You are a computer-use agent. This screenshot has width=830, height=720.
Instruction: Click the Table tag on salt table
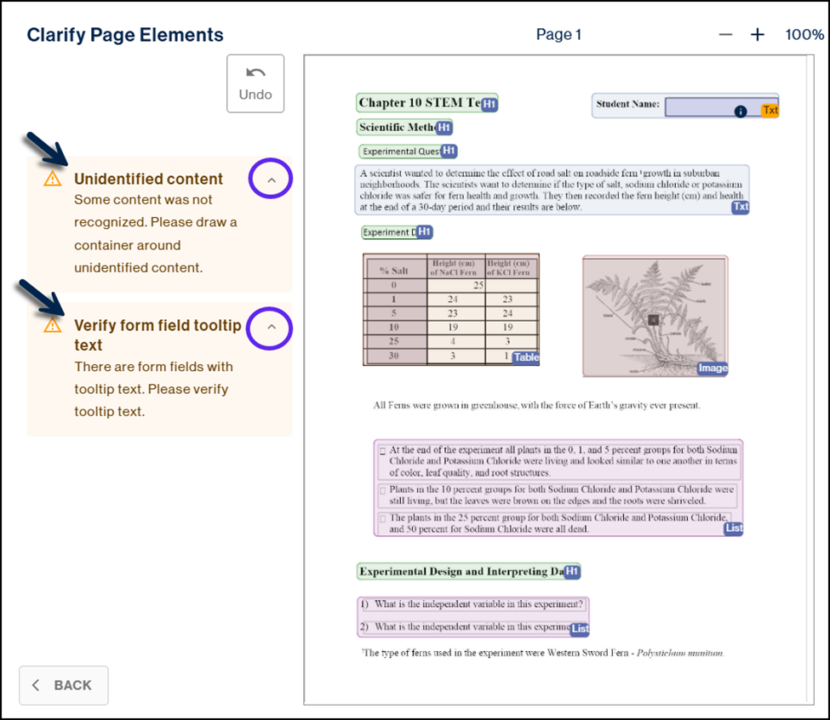click(x=526, y=357)
